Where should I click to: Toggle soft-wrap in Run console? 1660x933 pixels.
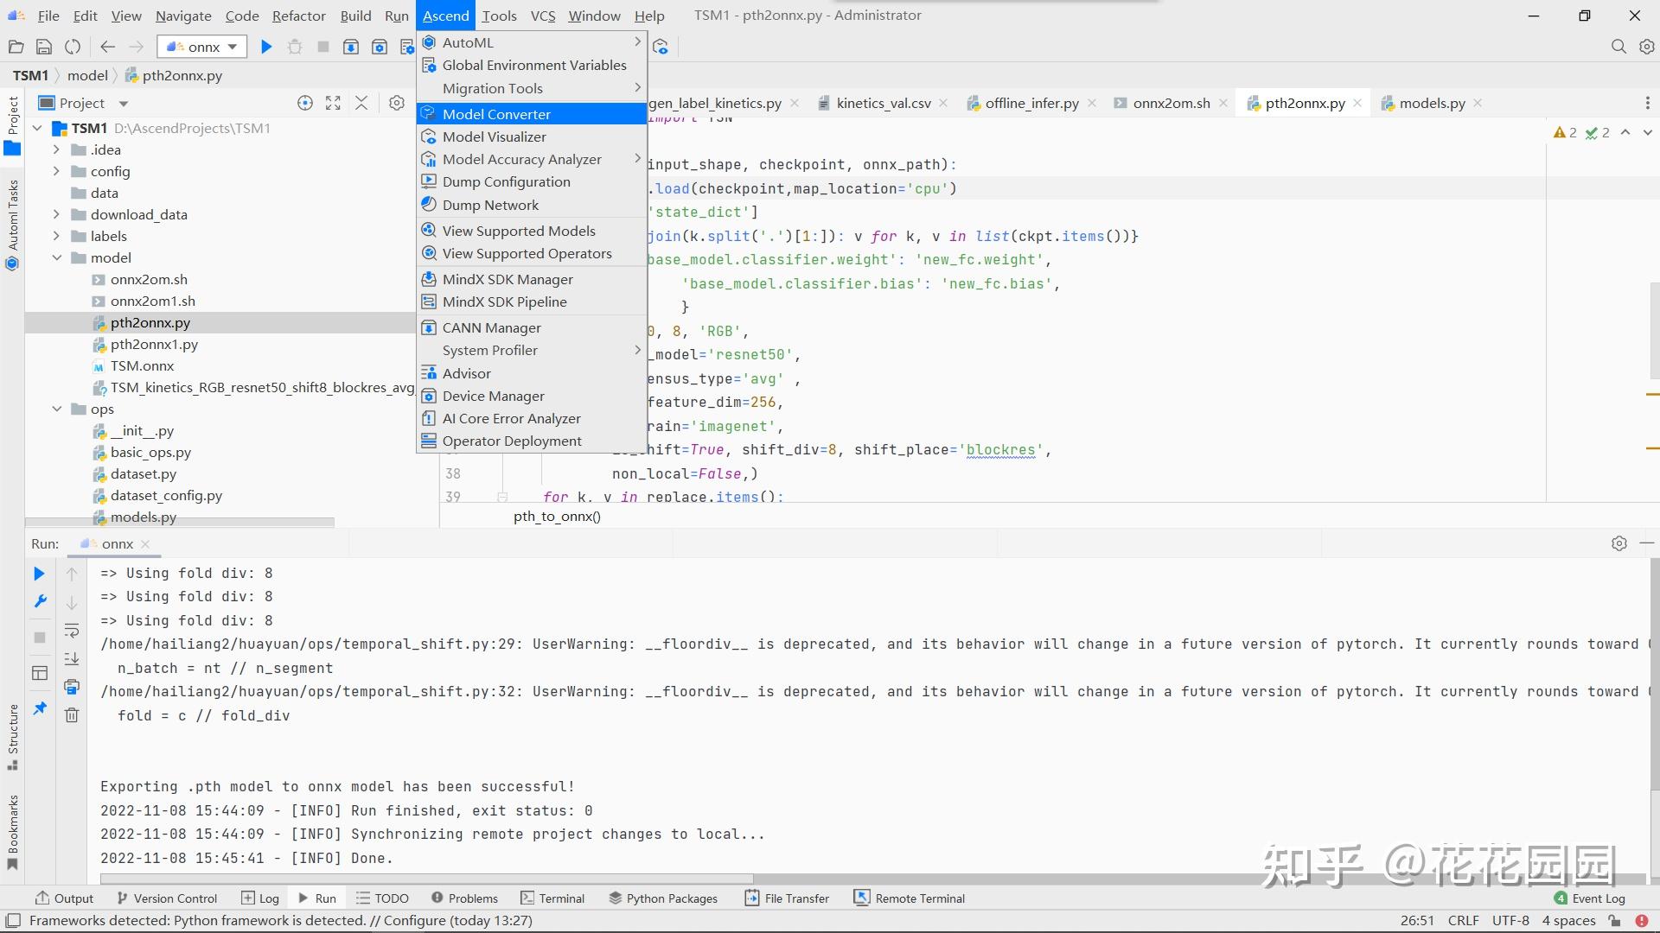point(72,631)
